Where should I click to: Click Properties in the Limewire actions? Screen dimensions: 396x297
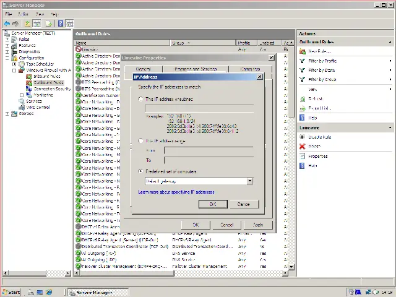(x=317, y=156)
